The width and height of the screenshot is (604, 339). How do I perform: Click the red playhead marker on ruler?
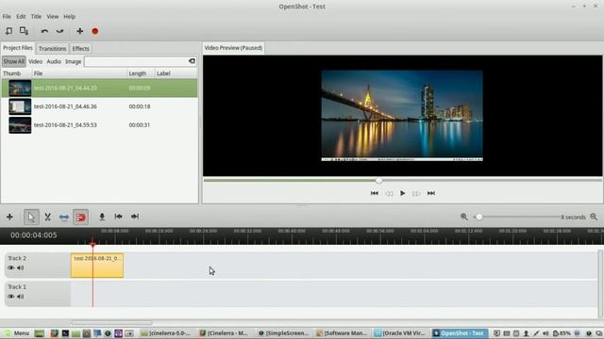(x=92, y=245)
